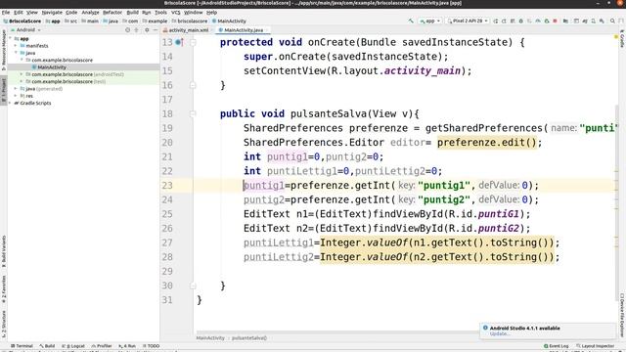
Task: Click the Project Structure icon in toolbar
Action: point(565,21)
